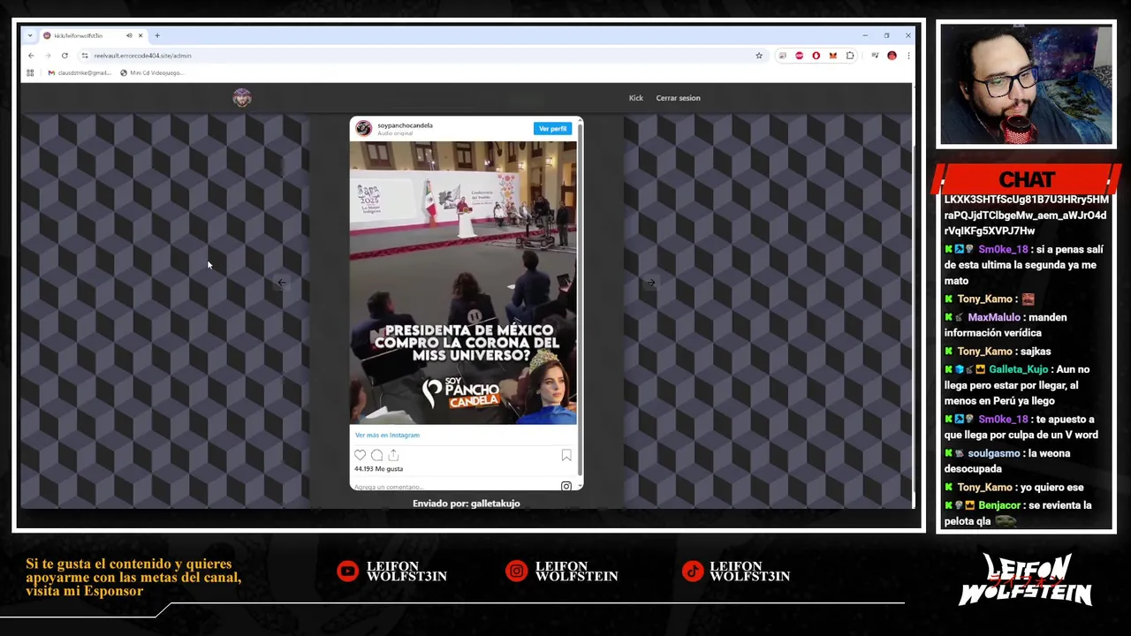Open Chrome three-dot menu
1131x636 pixels.
(907, 56)
